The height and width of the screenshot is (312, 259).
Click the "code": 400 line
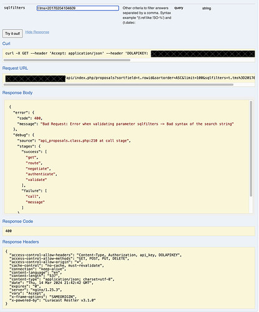click(30, 119)
